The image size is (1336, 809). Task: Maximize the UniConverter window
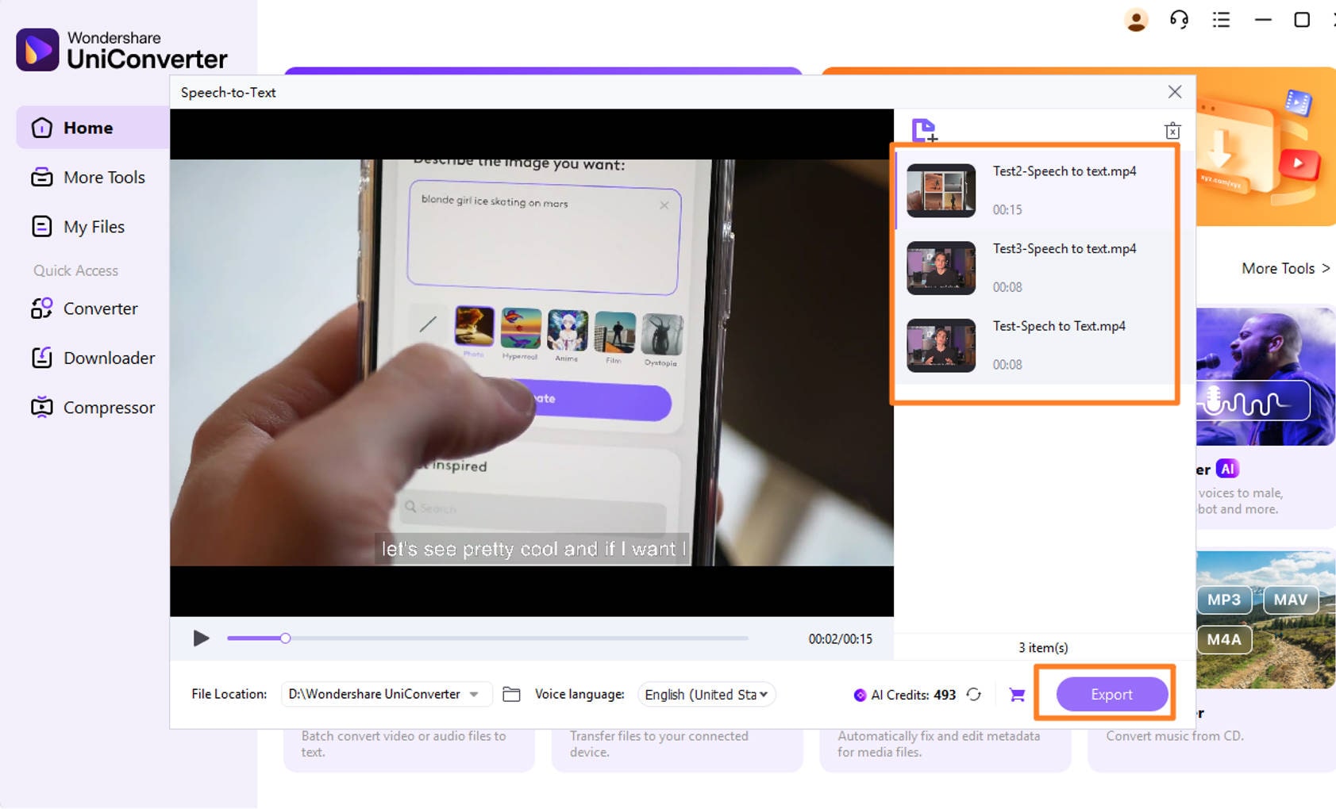(x=1302, y=20)
